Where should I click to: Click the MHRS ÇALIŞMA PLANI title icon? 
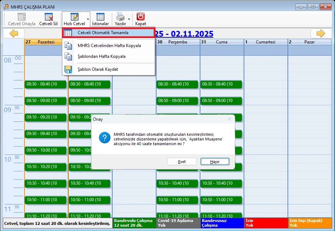coord(6,7)
